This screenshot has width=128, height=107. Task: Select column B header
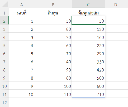pos(53,4)
